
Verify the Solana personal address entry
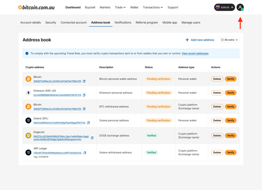point(231,120)
